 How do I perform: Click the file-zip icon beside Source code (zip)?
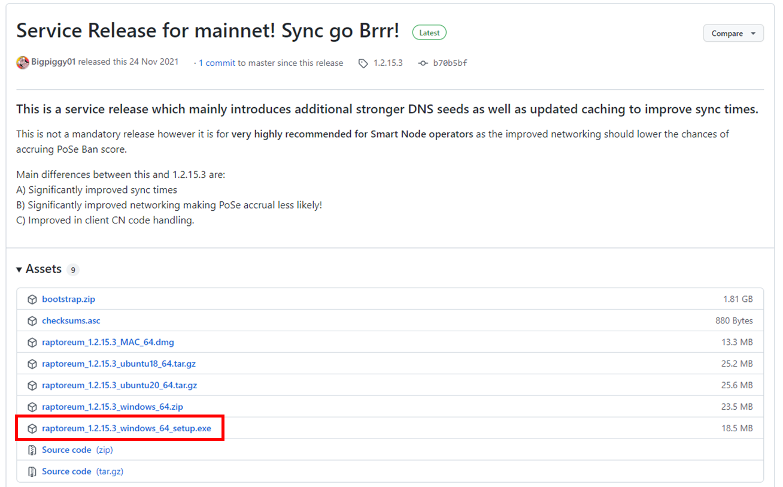click(x=32, y=450)
